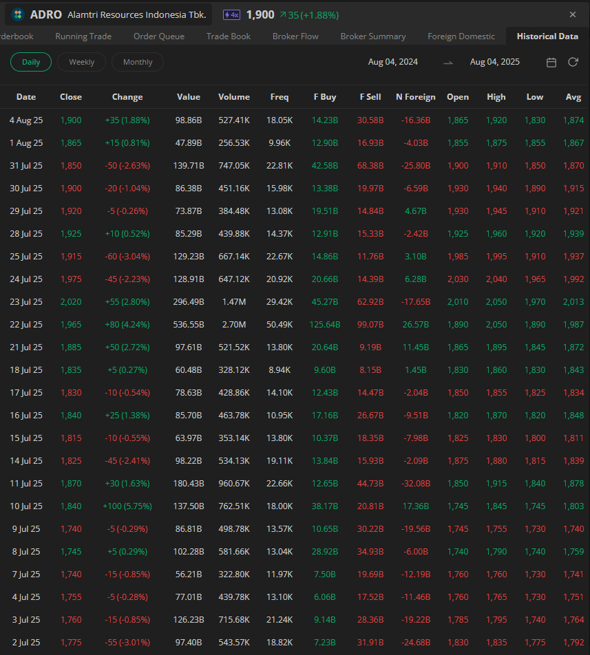
Task: Click the F Sell column header
Action: (370, 97)
